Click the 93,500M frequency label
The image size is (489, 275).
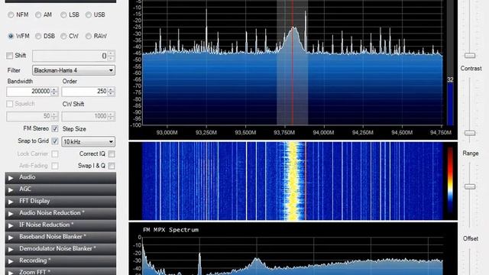click(x=245, y=132)
